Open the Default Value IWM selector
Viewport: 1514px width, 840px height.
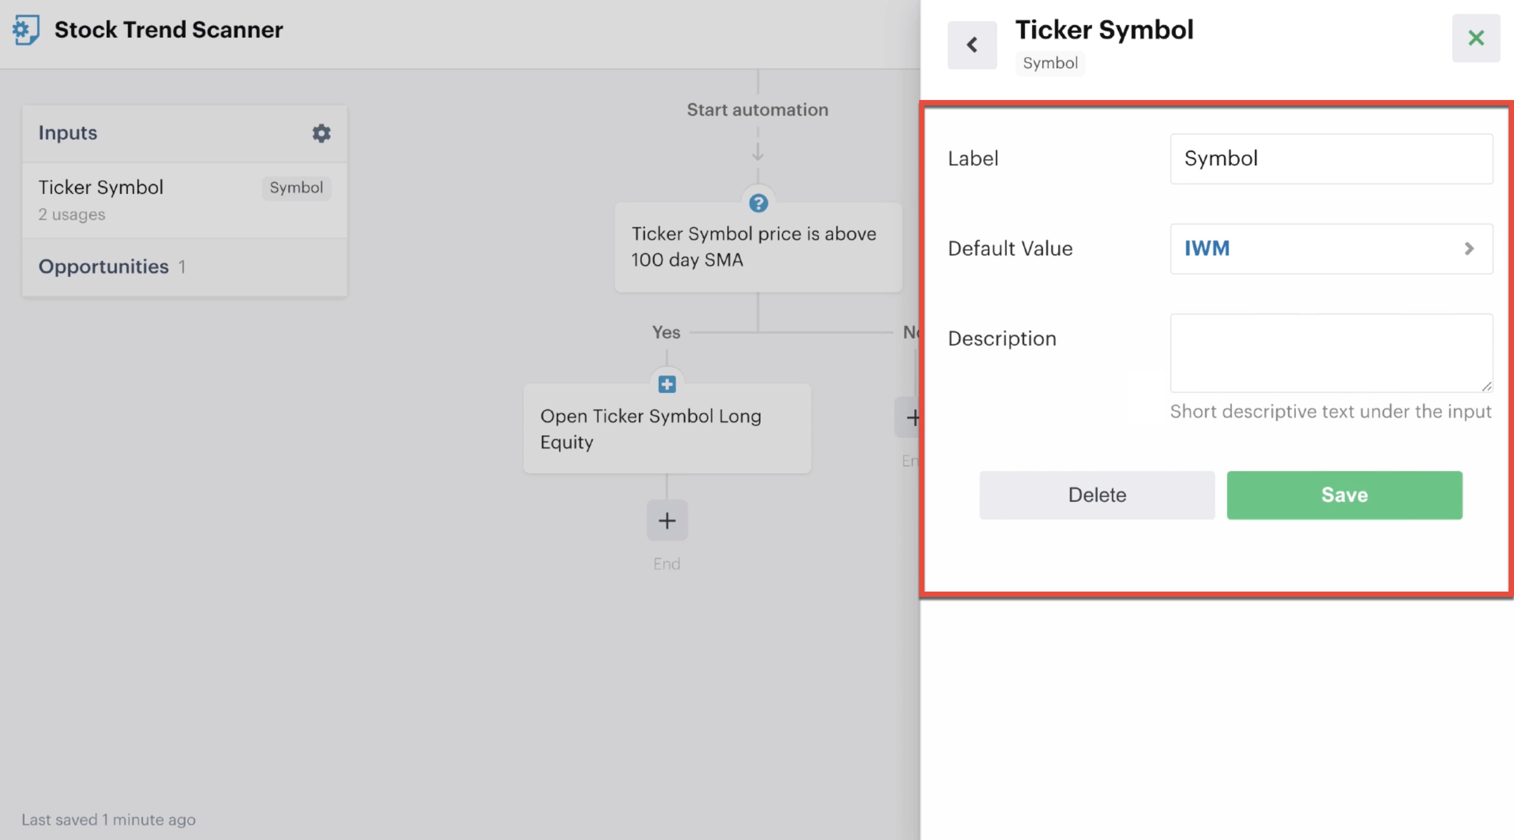click(x=1331, y=248)
